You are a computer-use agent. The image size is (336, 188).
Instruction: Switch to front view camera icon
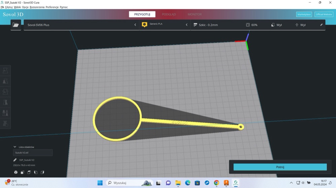[22, 172]
